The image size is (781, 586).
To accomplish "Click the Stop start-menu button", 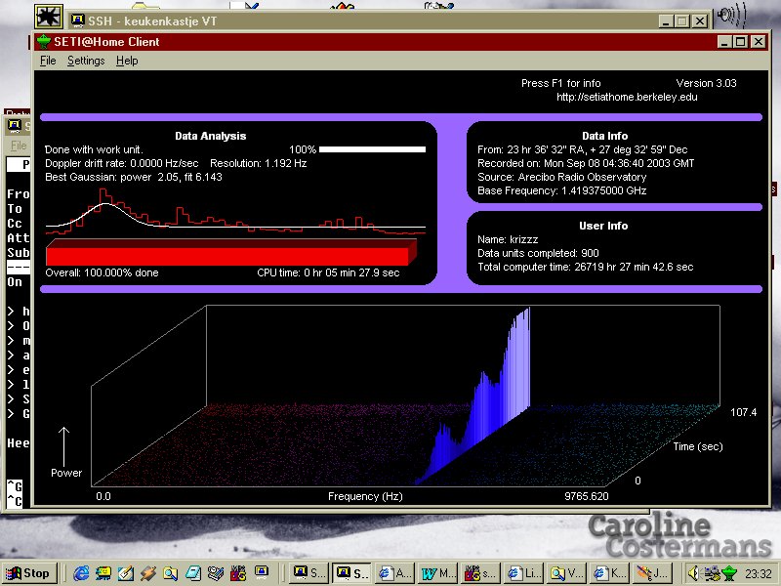I will (x=29, y=573).
